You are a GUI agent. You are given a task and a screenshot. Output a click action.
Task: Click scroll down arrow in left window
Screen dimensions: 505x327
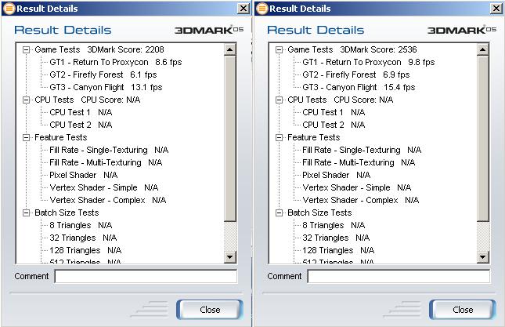click(230, 257)
